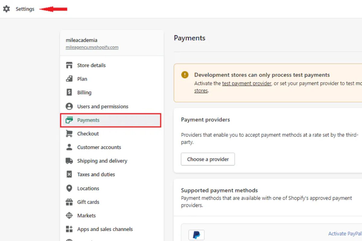Click the Checkout shopping cart icon

point(69,133)
